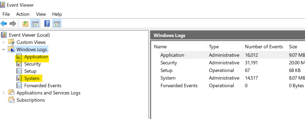Click the Subscriptions icon in the tree
305x119 pixels.
click(11, 100)
